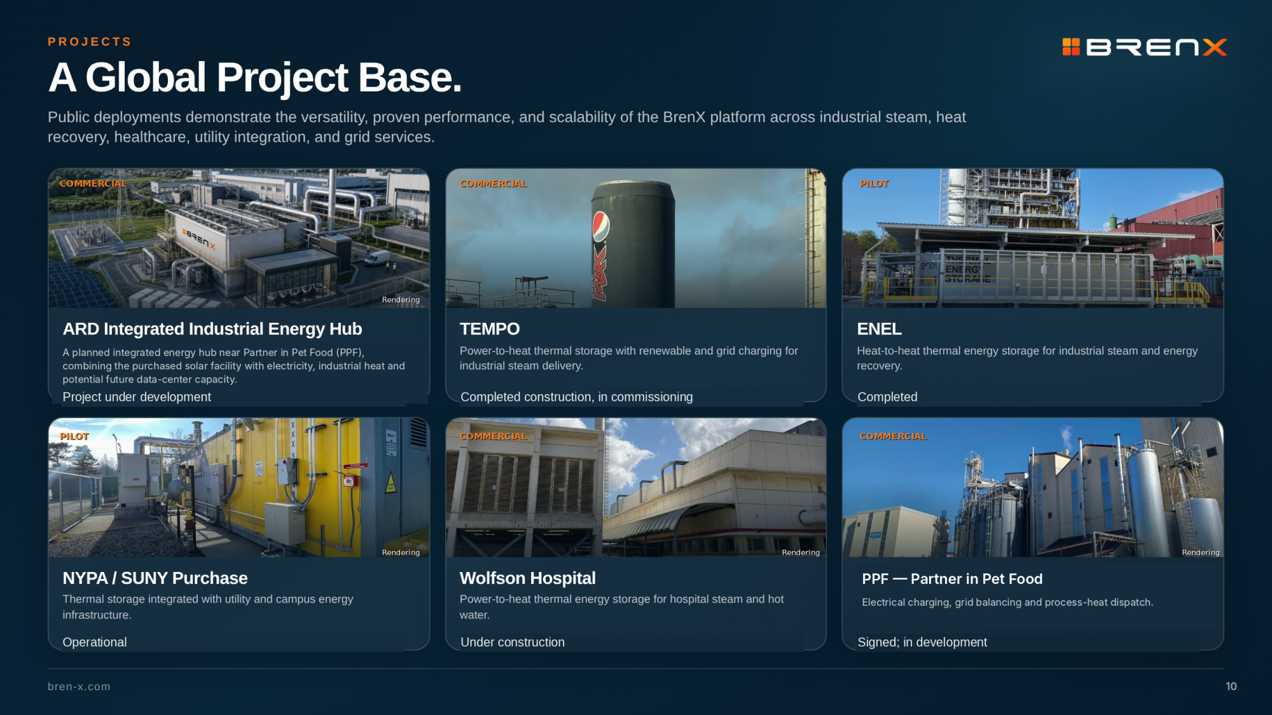Open the PPF Partner in Pet Food image
1272x715 pixels.
[1033, 487]
